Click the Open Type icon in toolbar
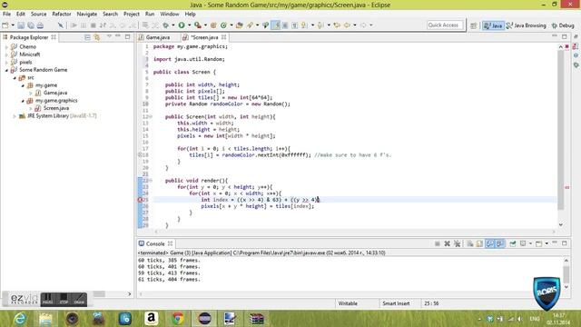 pyautogui.click(x=240, y=25)
